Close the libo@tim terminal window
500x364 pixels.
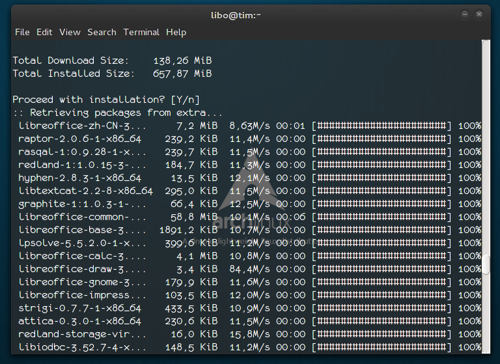click(x=479, y=14)
